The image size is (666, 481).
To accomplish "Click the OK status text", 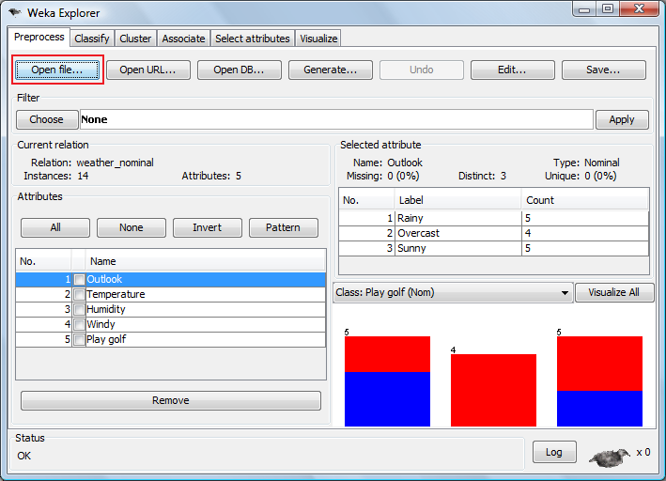I will 24,456.
